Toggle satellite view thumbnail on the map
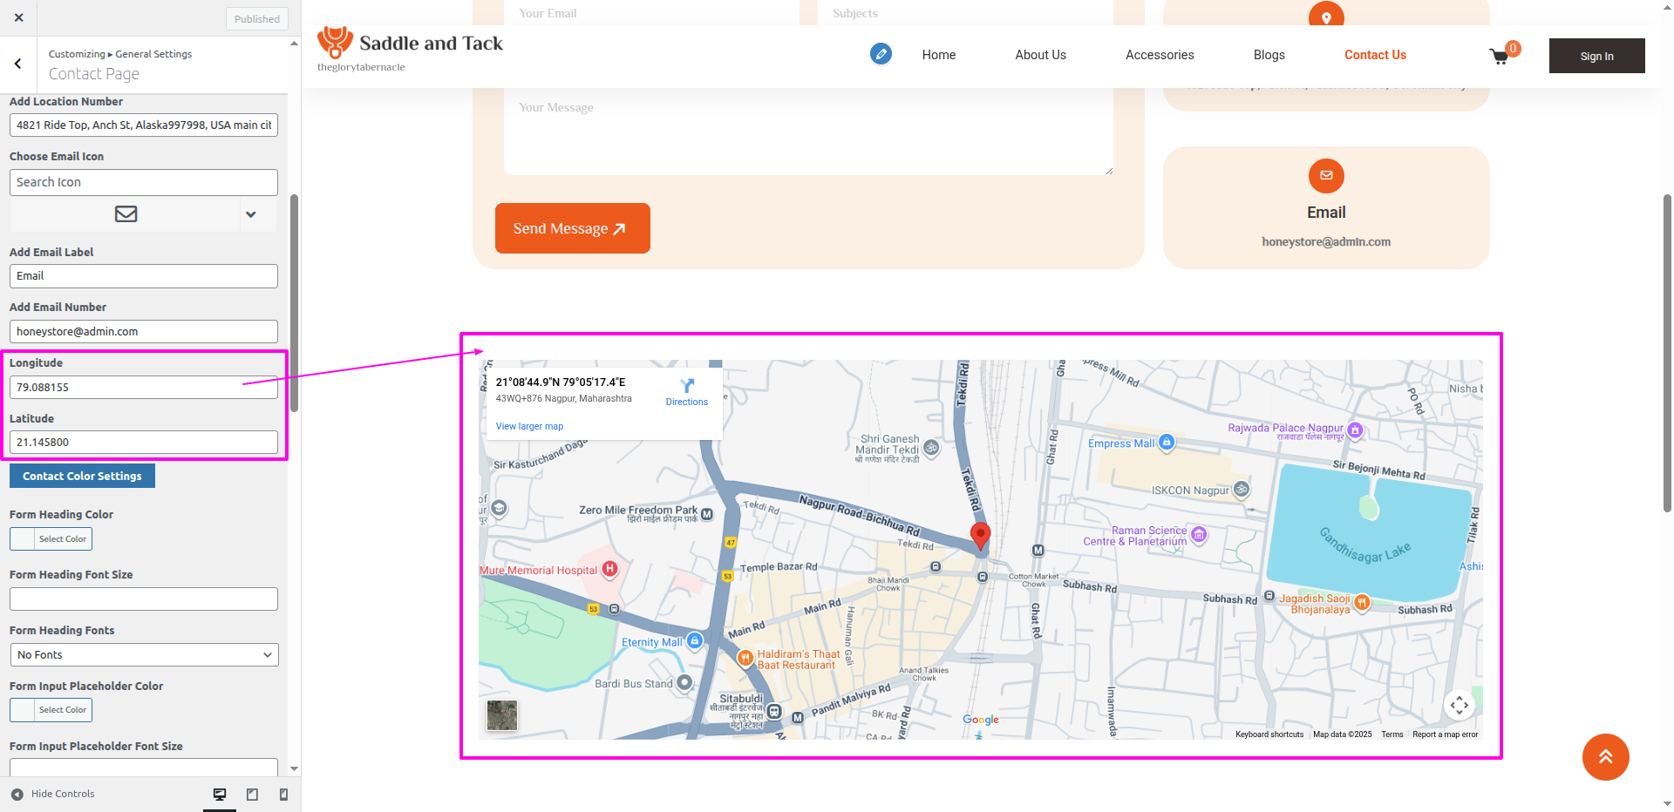Viewport: 1674px width, 812px height. (x=502, y=715)
